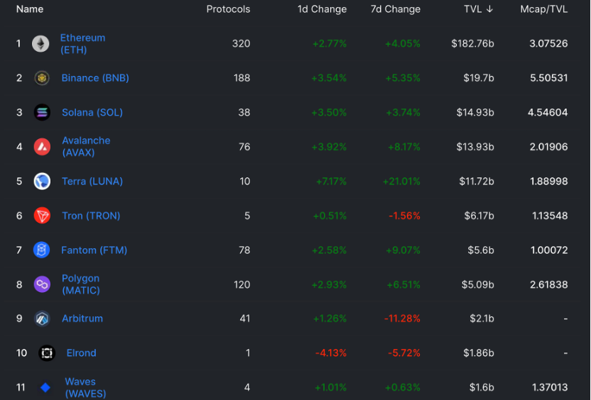Click the Binance BNB logo icon
This screenshot has height=400, width=591.
42,78
